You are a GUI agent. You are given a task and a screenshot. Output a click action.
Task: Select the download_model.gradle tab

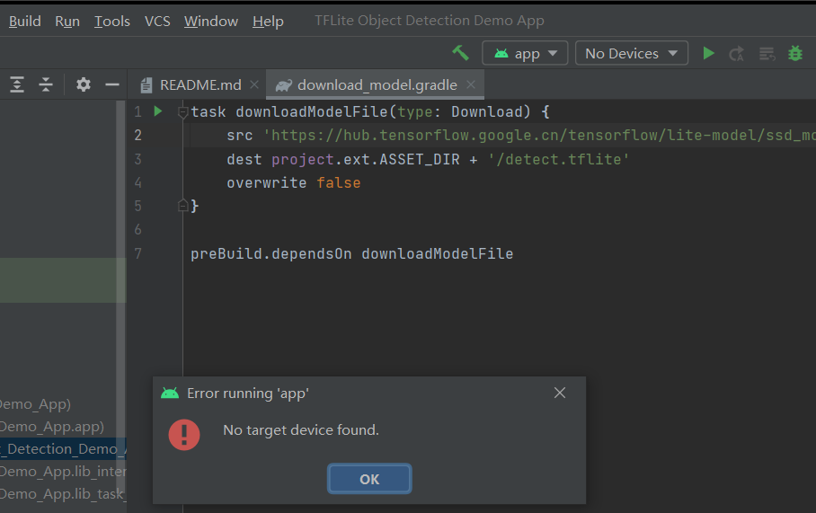377,84
